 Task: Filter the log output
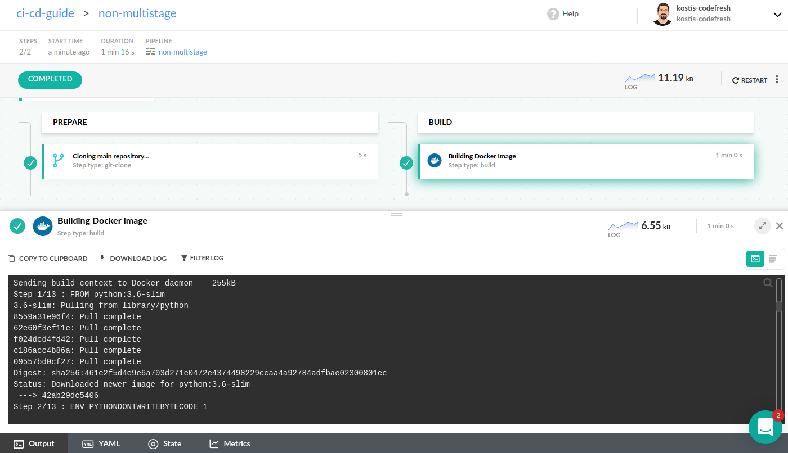(x=202, y=259)
